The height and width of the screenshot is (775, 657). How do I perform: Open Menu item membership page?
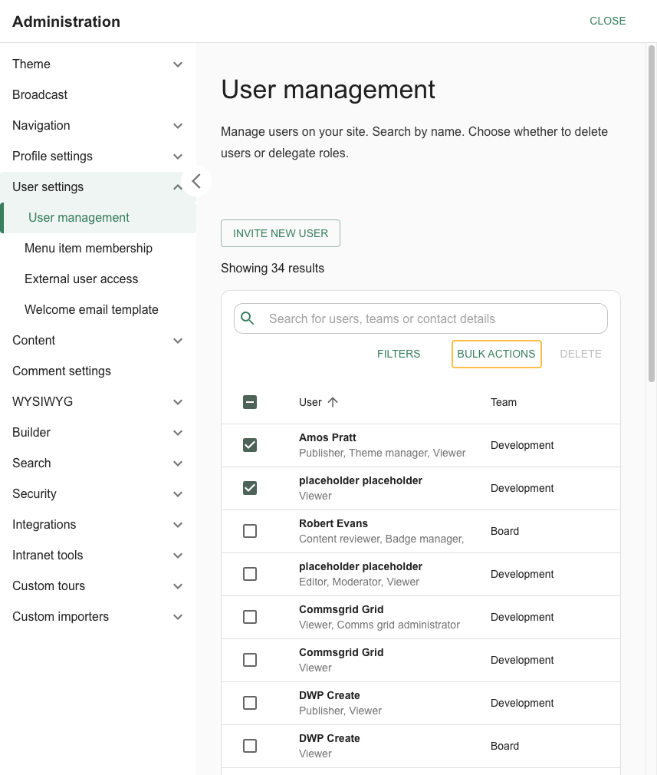click(88, 249)
